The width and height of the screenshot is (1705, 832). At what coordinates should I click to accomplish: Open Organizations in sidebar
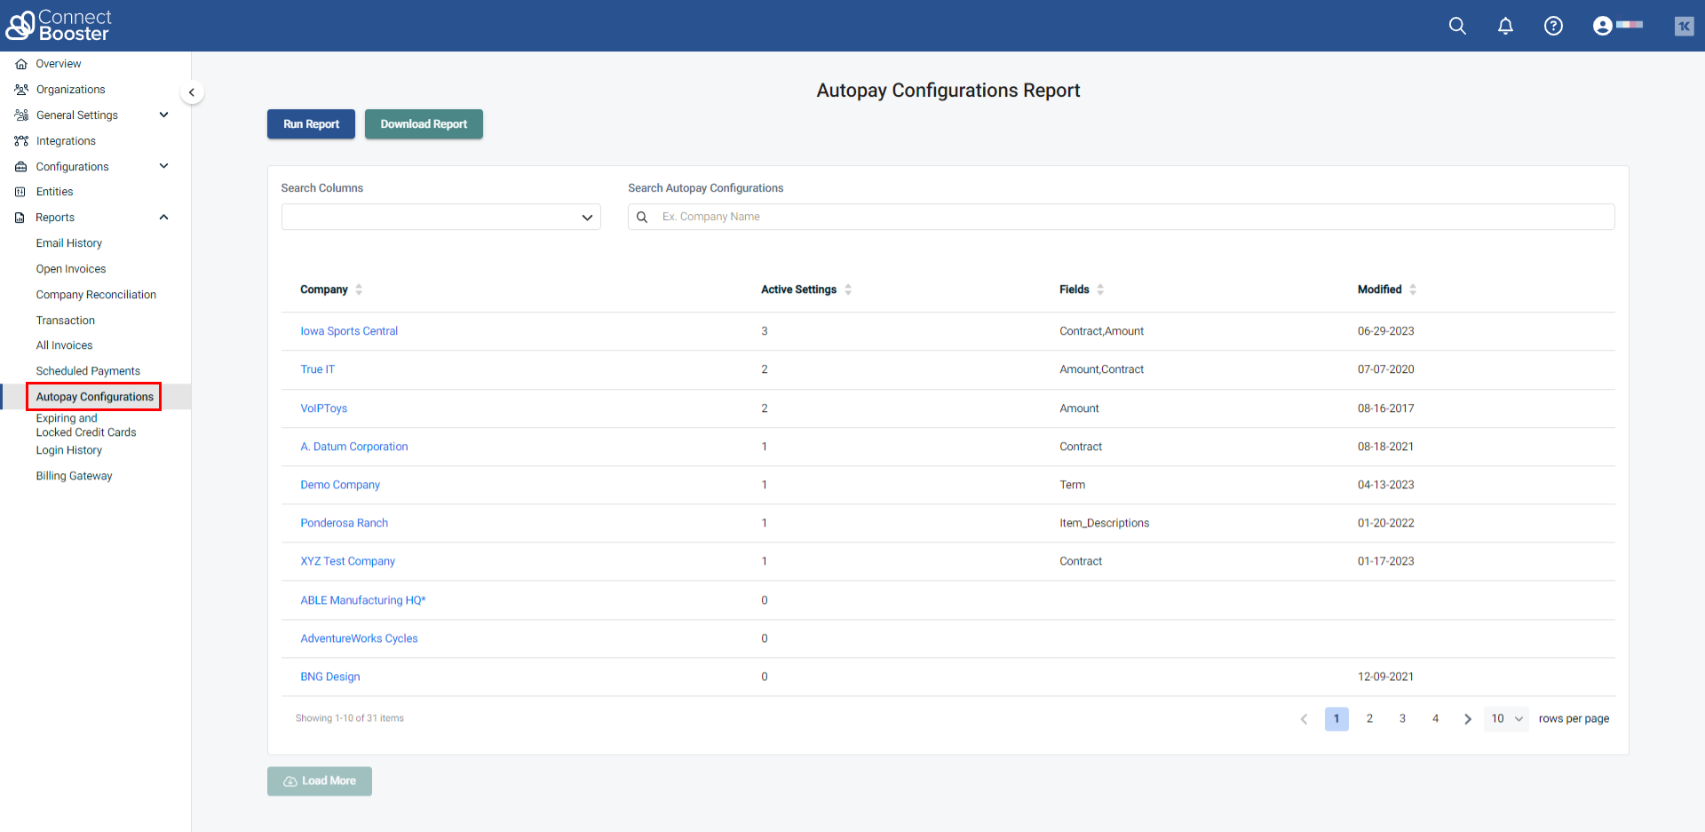tap(70, 90)
